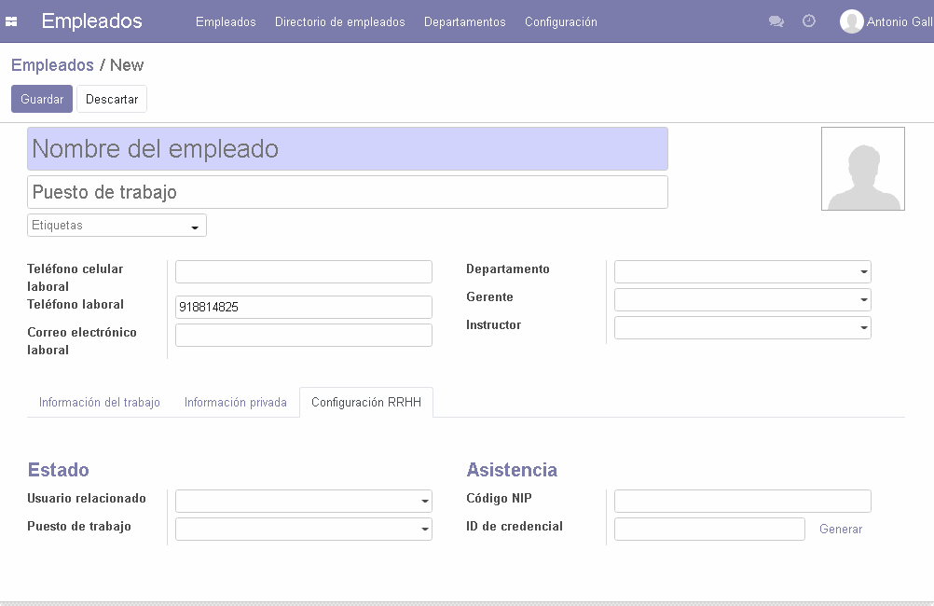Screen dimensions: 934x606
Task: Open Directorio de empleados menu
Action: coord(339,22)
